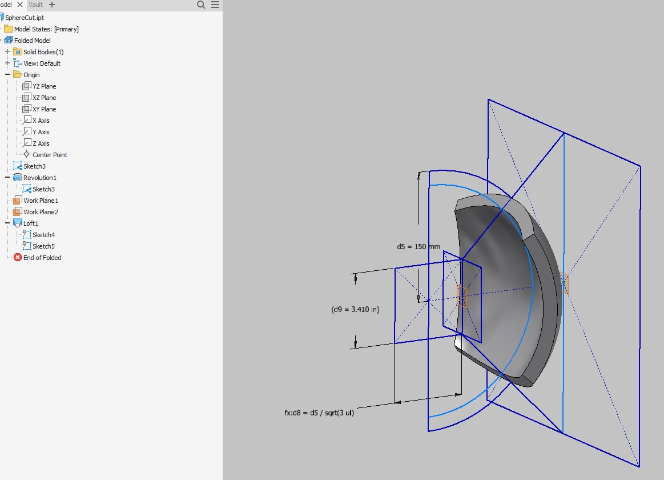Expand the View: Default node
664x480 pixels.
click(6, 63)
